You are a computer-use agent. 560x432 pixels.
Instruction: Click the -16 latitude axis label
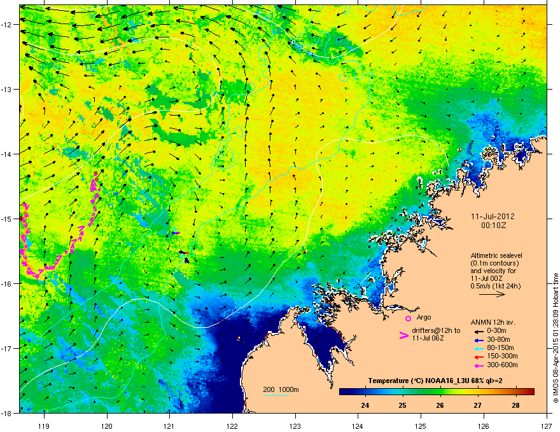(x=7, y=283)
